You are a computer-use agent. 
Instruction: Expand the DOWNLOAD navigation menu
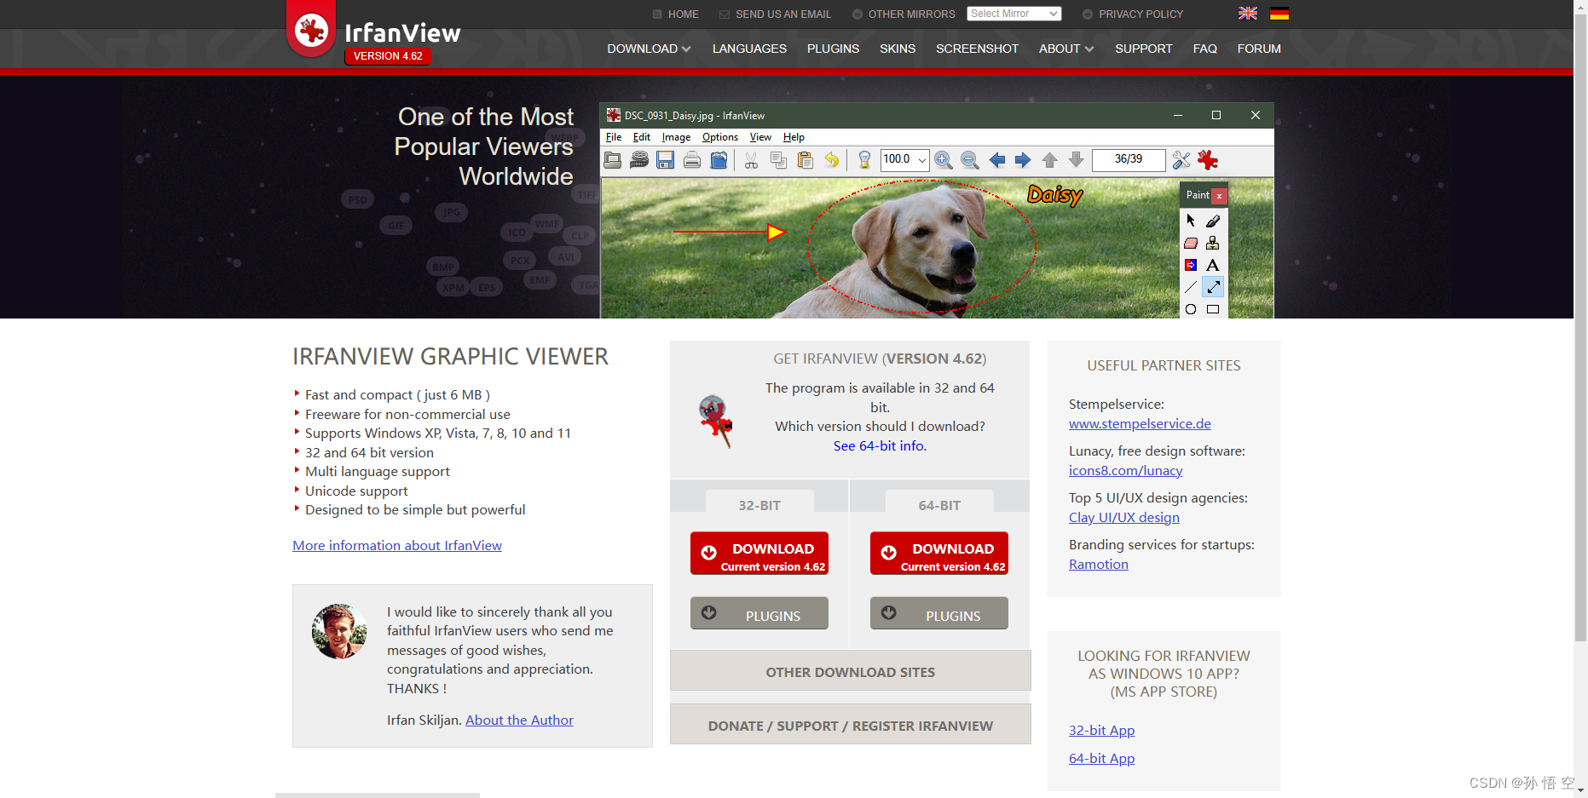(x=649, y=49)
